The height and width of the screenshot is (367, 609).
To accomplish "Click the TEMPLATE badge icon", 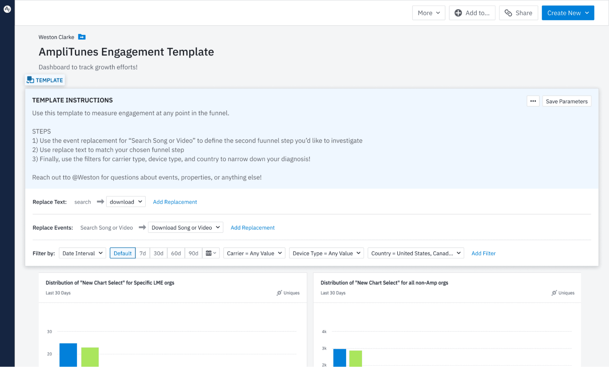I will click(x=30, y=80).
